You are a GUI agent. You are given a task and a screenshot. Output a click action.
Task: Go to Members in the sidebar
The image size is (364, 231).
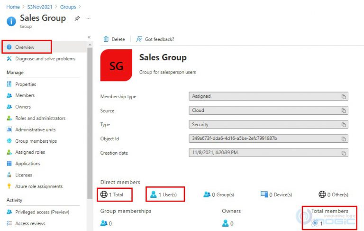25,95
